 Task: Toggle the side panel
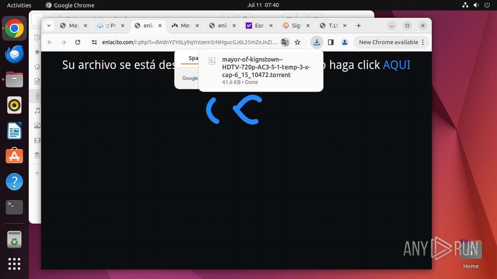pos(331,42)
